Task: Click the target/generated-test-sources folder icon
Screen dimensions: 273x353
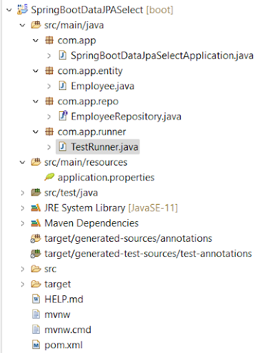Action: tap(36, 253)
